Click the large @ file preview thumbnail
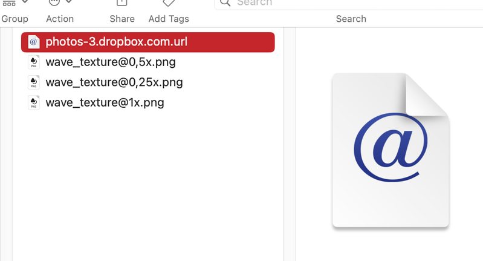Image resolution: width=483 pixels, height=261 pixels. pyautogui.click(x=391, y=151)
